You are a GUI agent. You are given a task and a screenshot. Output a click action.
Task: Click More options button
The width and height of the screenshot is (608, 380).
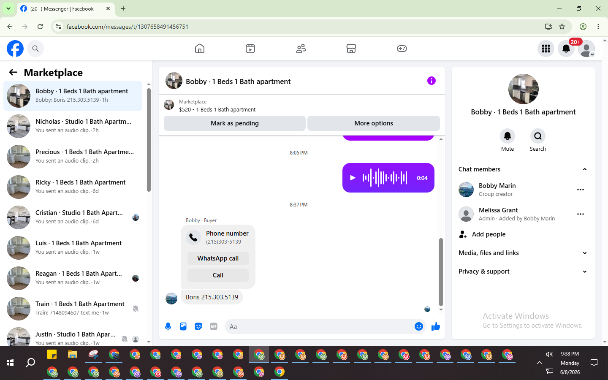point(374,123)
